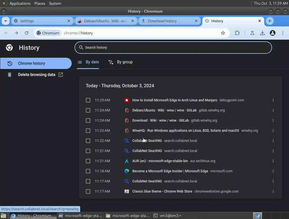Check the debugpoint.com Edge install entry
Screen dimensions: 289x219
click(88, 100)
